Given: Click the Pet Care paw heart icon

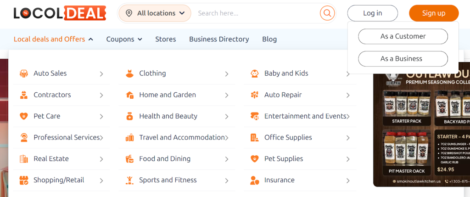Looking at the screenshot, I should coord(24,116).
